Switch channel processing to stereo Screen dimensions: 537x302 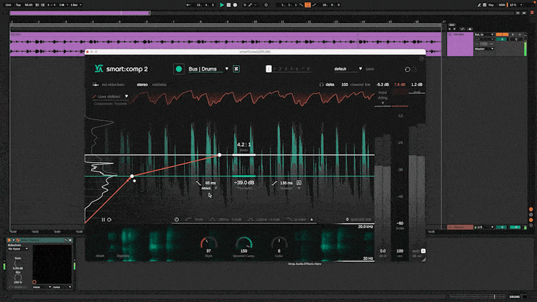142,85
